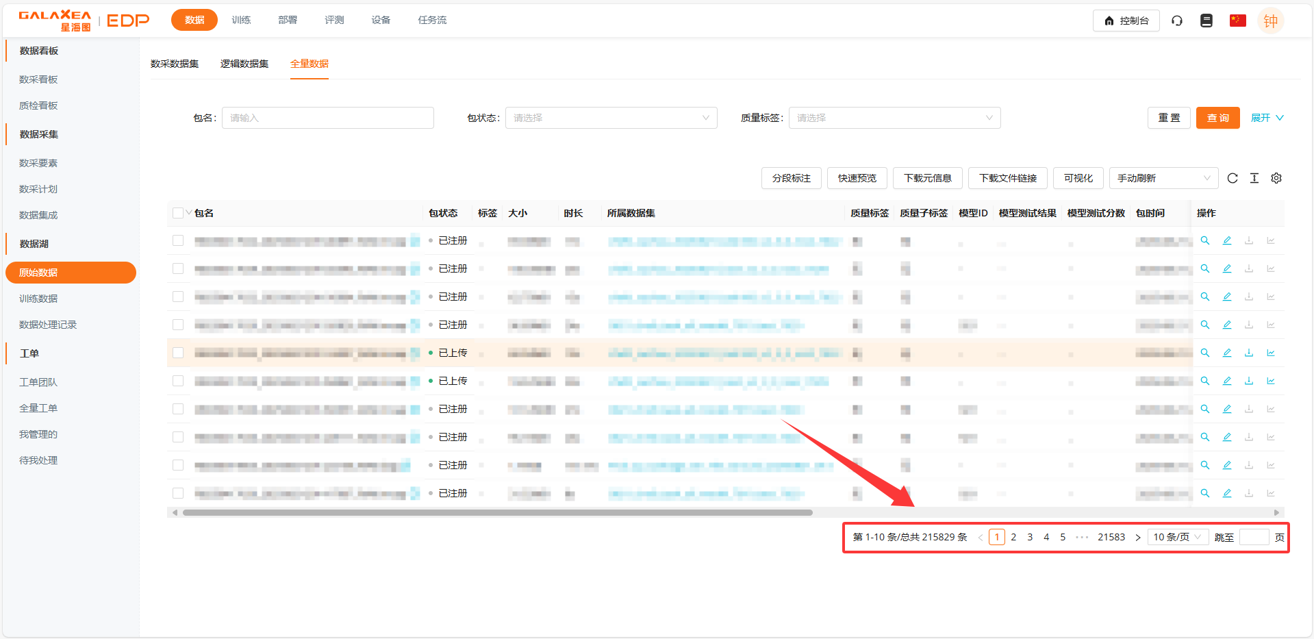Click the row height density icon
The width and height of the screenshot is (1314, 639).
click(x=1254, y=178)
